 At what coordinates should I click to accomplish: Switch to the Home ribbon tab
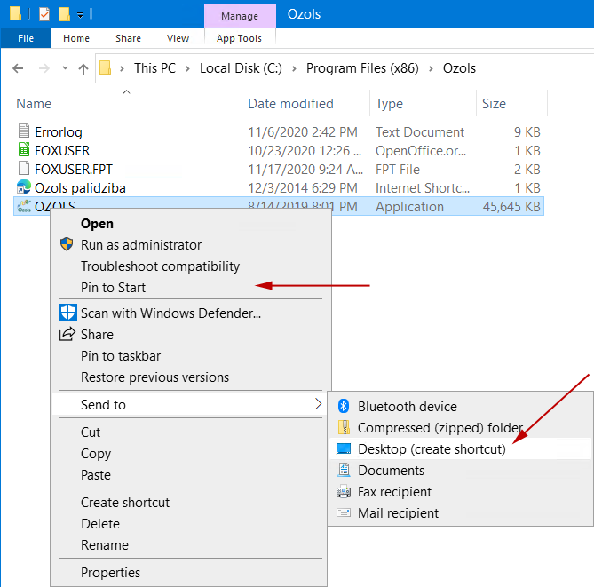point(76,38)
